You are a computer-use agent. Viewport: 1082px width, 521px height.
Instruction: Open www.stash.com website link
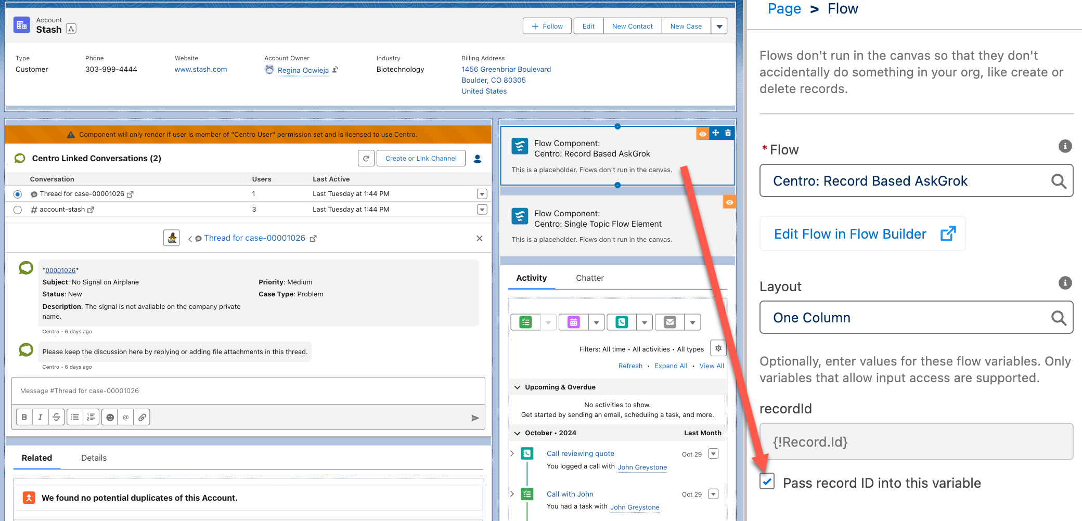click(x=201, y=69)
